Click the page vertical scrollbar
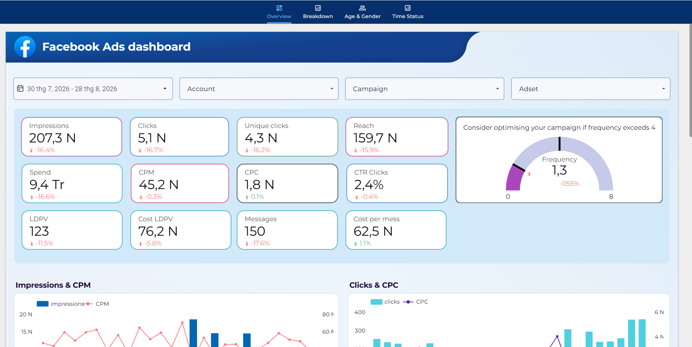Image resolution: width=692 pixels, height=347 pixels. 690,80
